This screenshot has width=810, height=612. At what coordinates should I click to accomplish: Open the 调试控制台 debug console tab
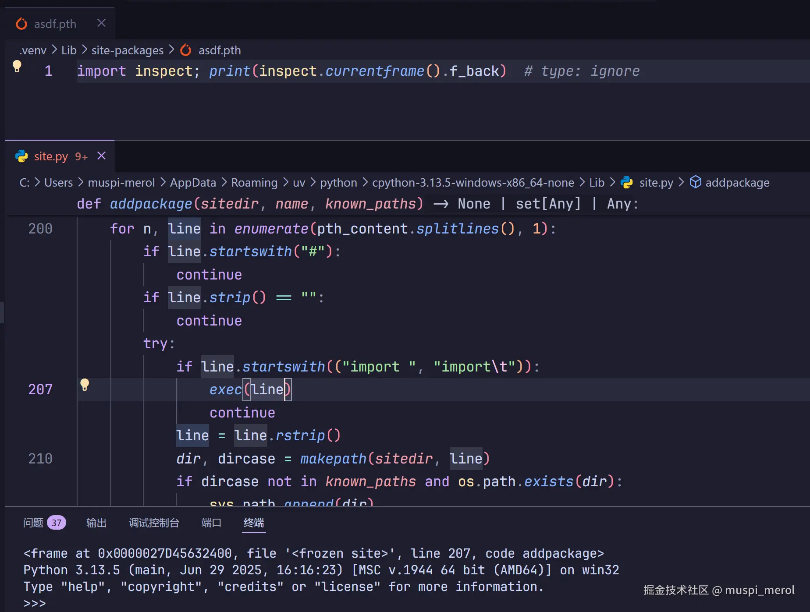(154, 523)
